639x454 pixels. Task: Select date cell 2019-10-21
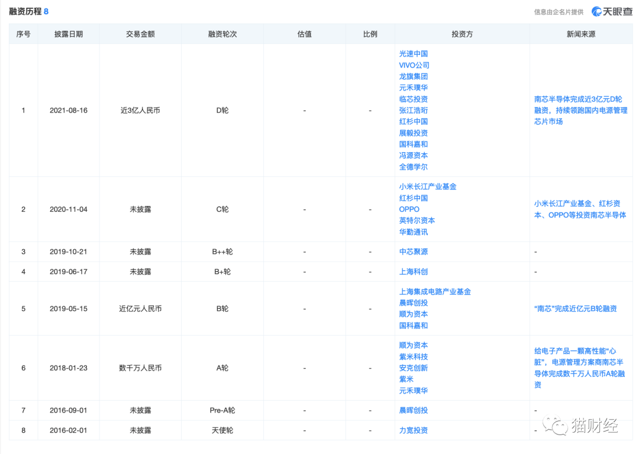pyautogui.click(x=69, y=252)
